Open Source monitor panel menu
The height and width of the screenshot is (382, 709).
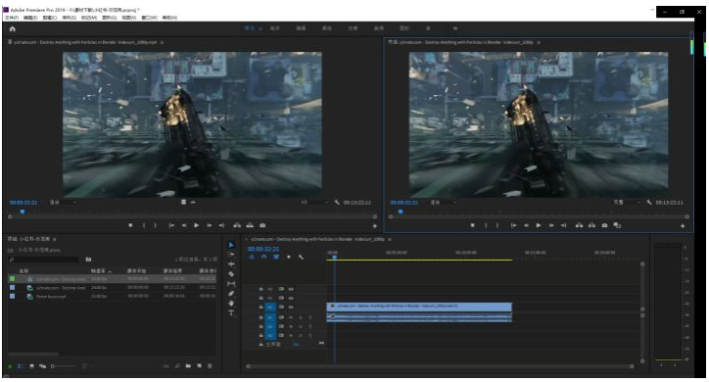(x=163, y=42)
